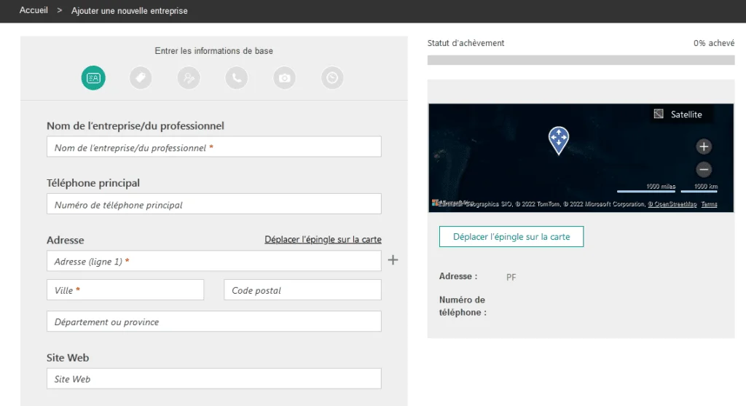Open the category tag step icon
This screenshot has height=406, width=746.
pos(141,77)
